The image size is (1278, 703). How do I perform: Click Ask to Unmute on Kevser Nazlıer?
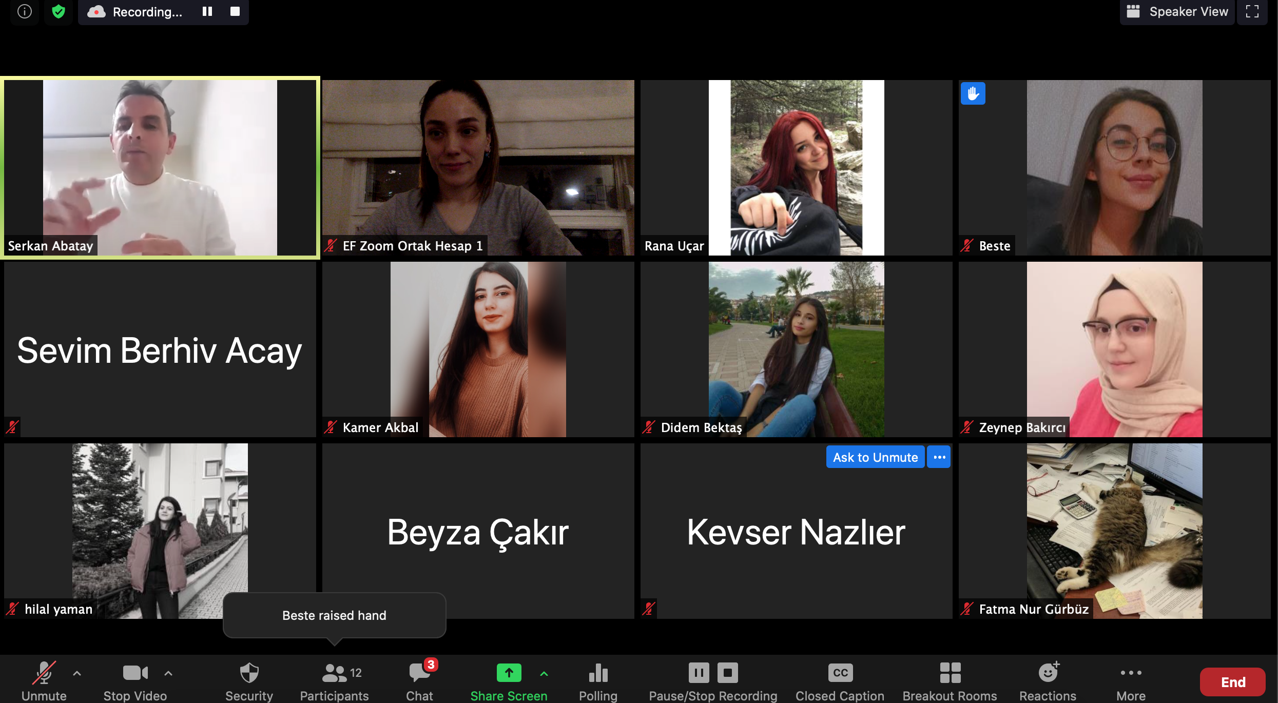(x=875, y=457)
